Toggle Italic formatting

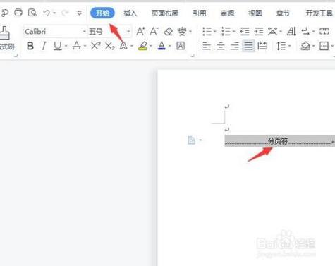44,46
